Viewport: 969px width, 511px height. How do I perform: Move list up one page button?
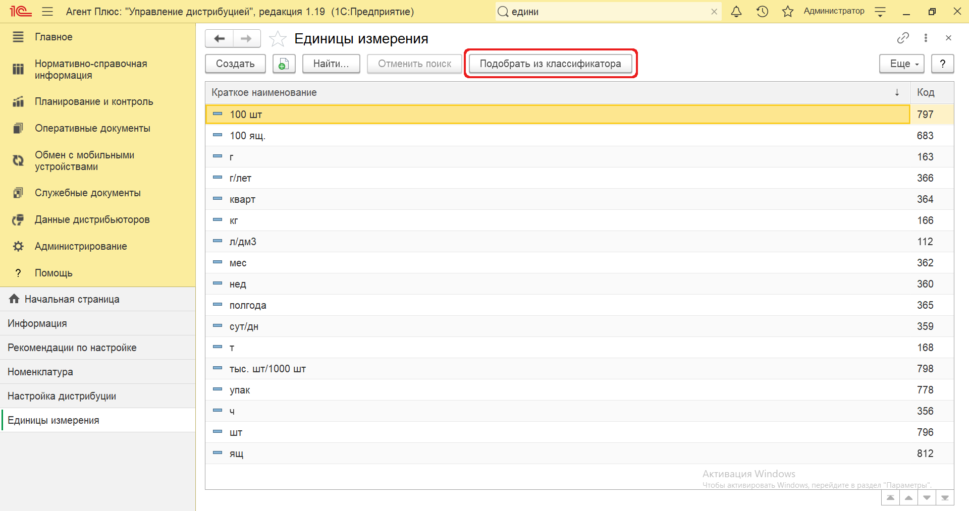(908, 498)
